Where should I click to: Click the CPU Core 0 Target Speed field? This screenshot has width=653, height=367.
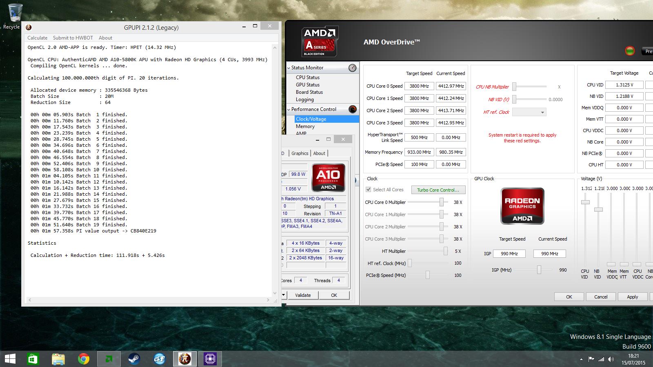[419, 86]
